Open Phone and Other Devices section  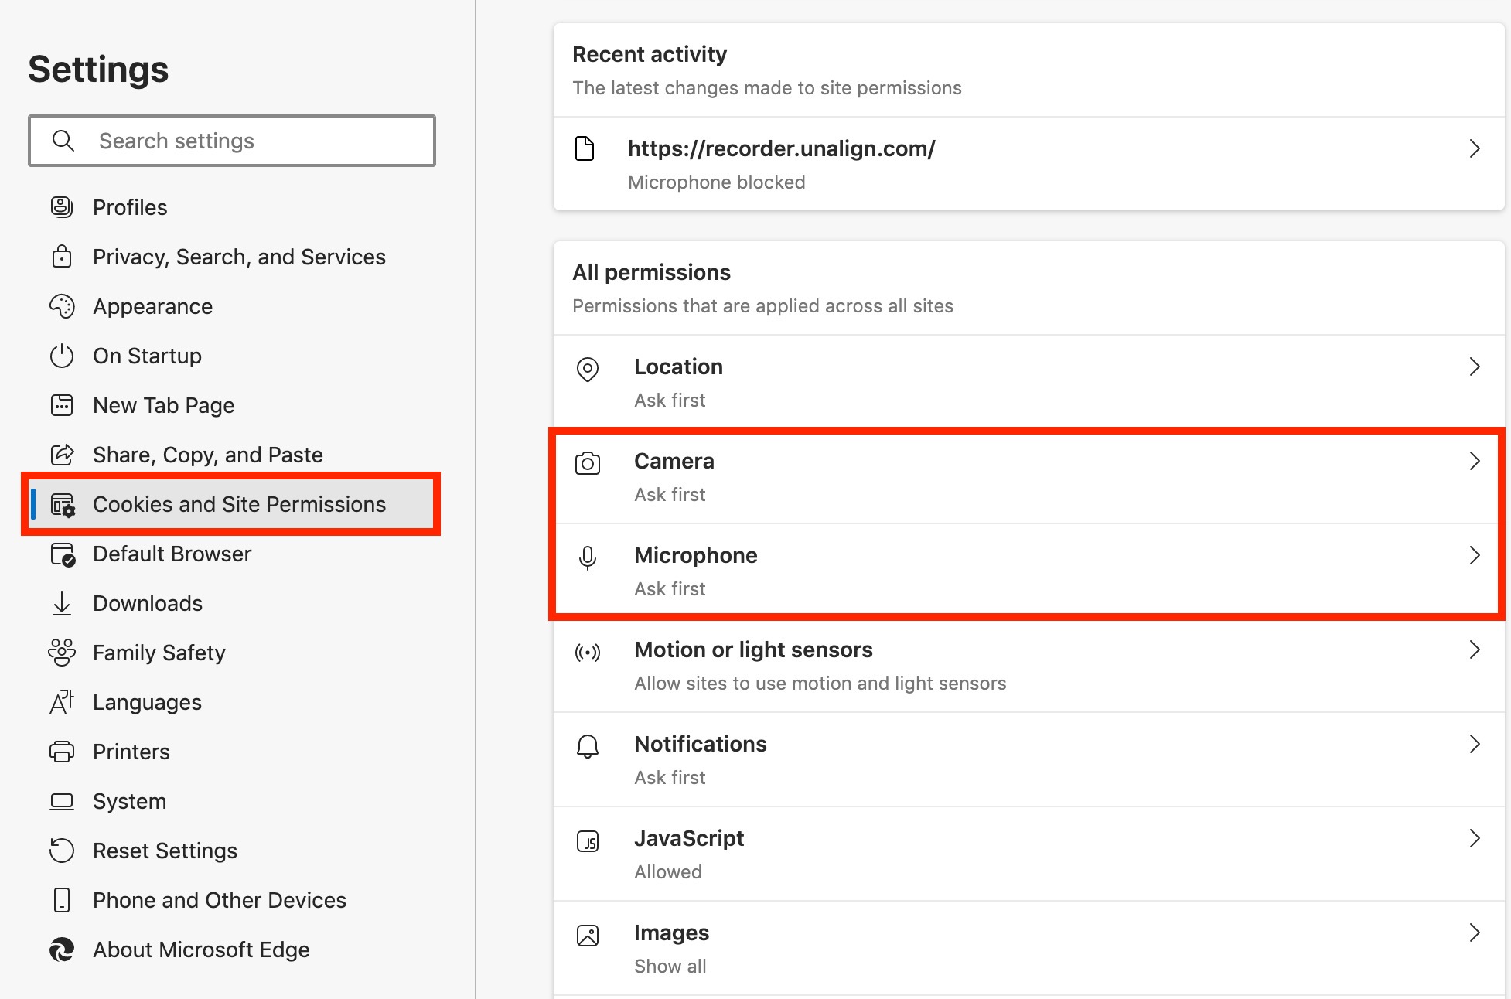[232, 900]
